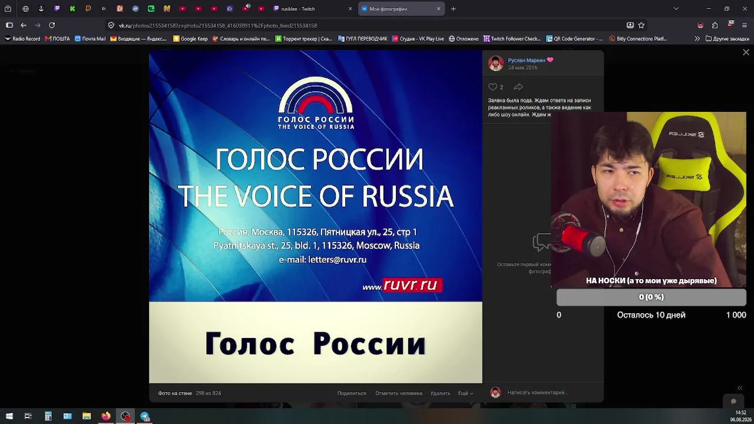Screen dimensions: 754x424
Task: Open the Bitly Connections Platform bookmark
Action: [638, 39]
